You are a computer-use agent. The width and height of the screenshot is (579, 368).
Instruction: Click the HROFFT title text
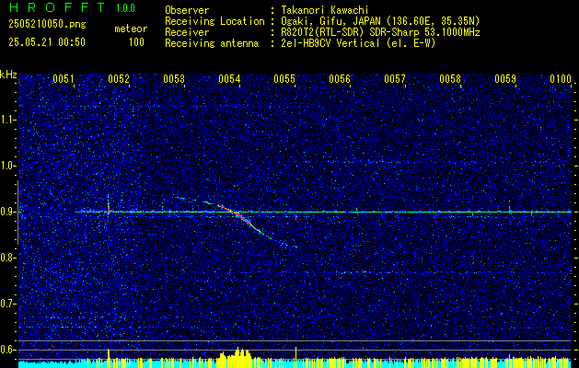(x=56, y=7)
